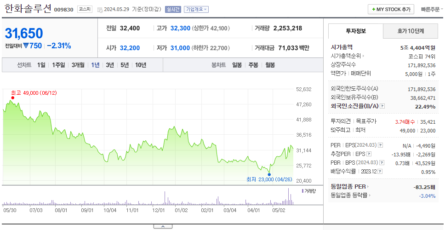The width and height of the screenshot is (445, 230).
Task: Click the 3.74매수 investment opinion
Action: tap(405, 122)
